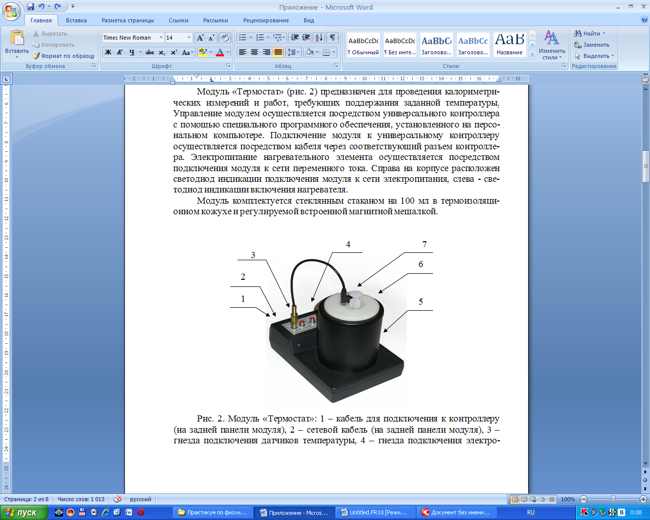Open Разметка страницы tab
The width and height of the screenshot is (650, 520).
coord(127,20)
